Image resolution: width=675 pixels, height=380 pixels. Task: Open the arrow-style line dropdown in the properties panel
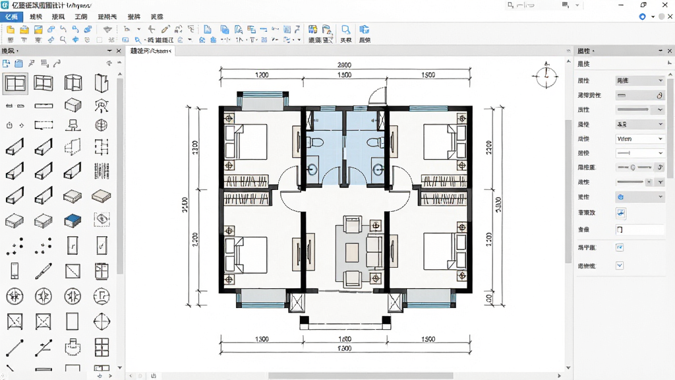point(639,153)
